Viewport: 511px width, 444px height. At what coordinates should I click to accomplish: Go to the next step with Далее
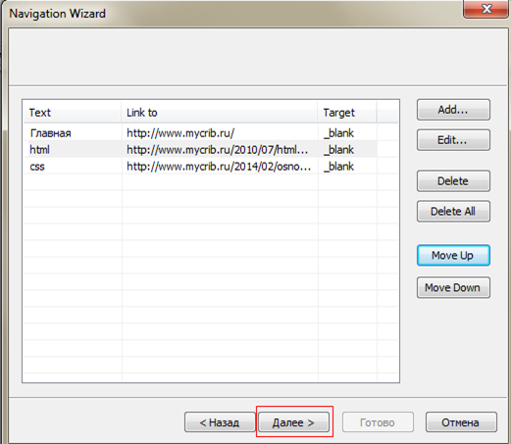click(293, 422)
